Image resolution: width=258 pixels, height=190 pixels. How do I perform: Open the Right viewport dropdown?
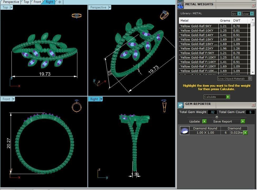click(x=101, y=99)
